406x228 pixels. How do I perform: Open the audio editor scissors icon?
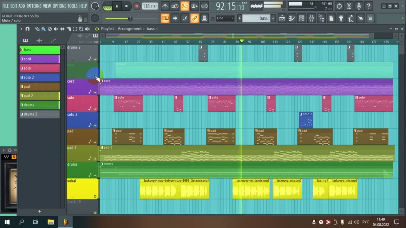click(349, 6)
